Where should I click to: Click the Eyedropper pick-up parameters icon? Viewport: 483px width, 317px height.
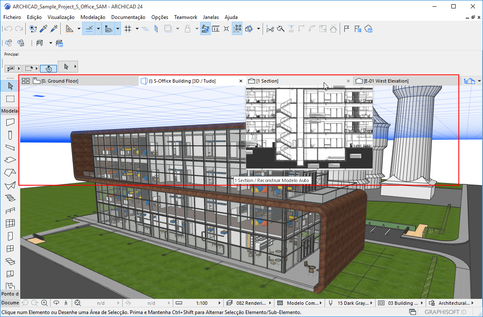[x=43, y=29]
